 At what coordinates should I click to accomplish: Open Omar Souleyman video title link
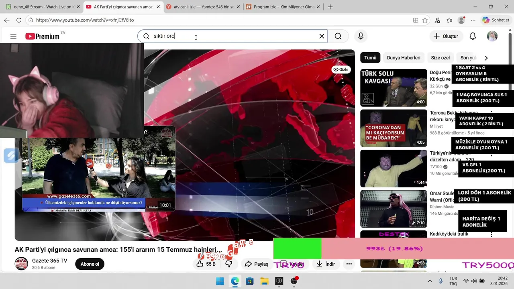pos(442,197)
